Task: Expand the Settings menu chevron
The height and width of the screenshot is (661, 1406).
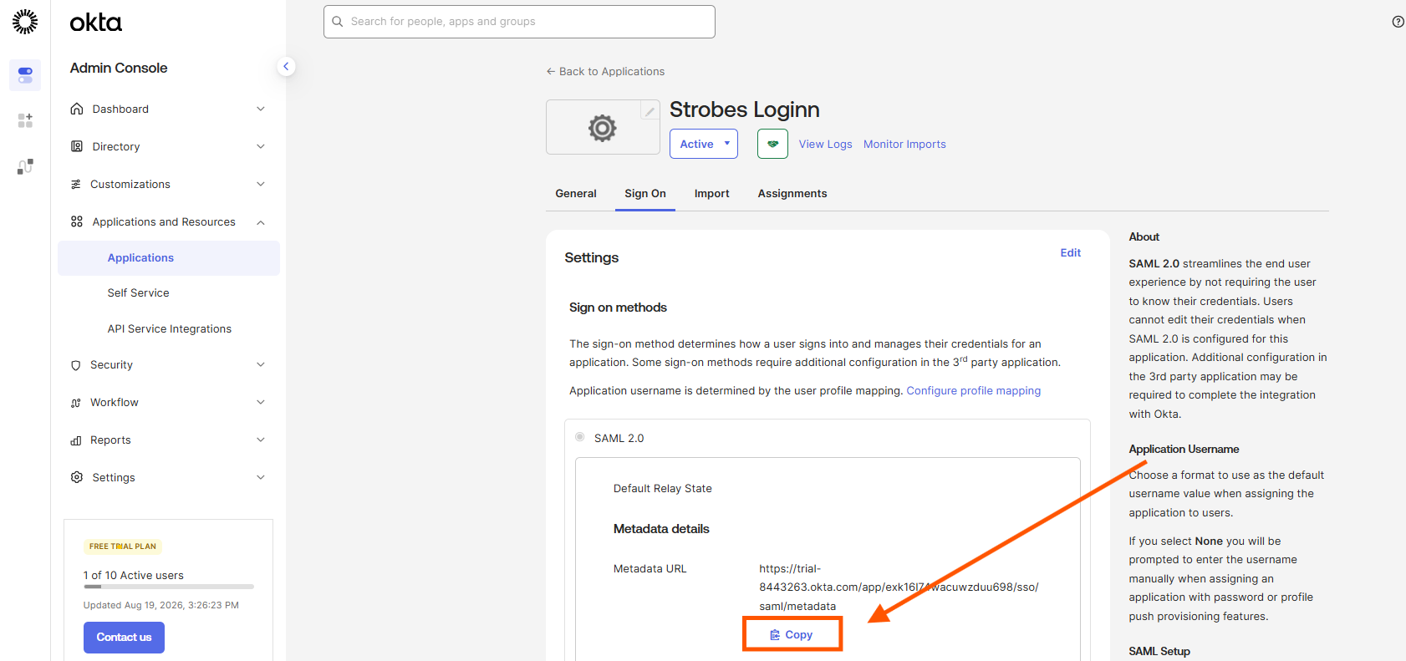Action: click(261, 477)
